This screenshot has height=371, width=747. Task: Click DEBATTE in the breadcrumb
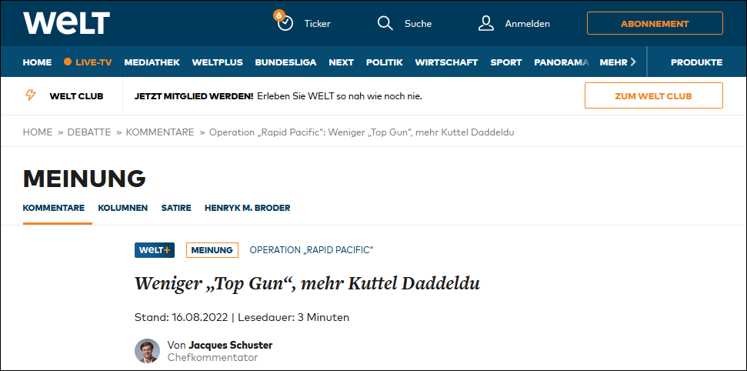89,132
